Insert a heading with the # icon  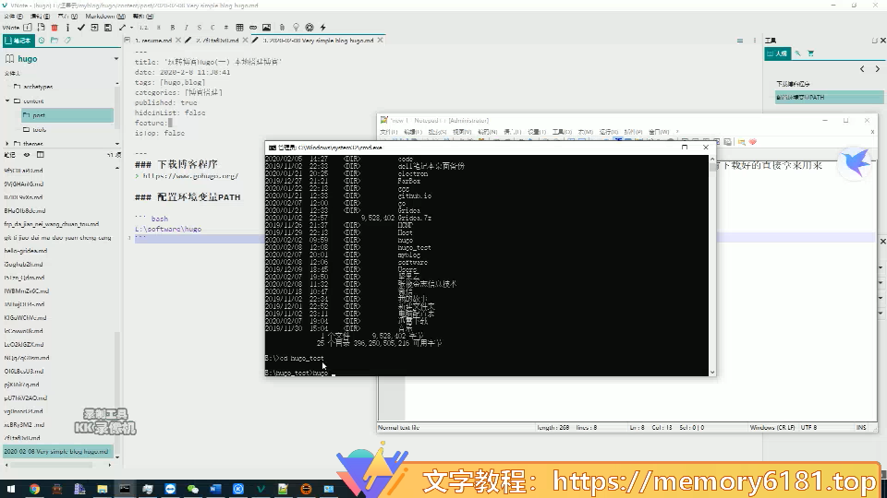pos(225,27)
